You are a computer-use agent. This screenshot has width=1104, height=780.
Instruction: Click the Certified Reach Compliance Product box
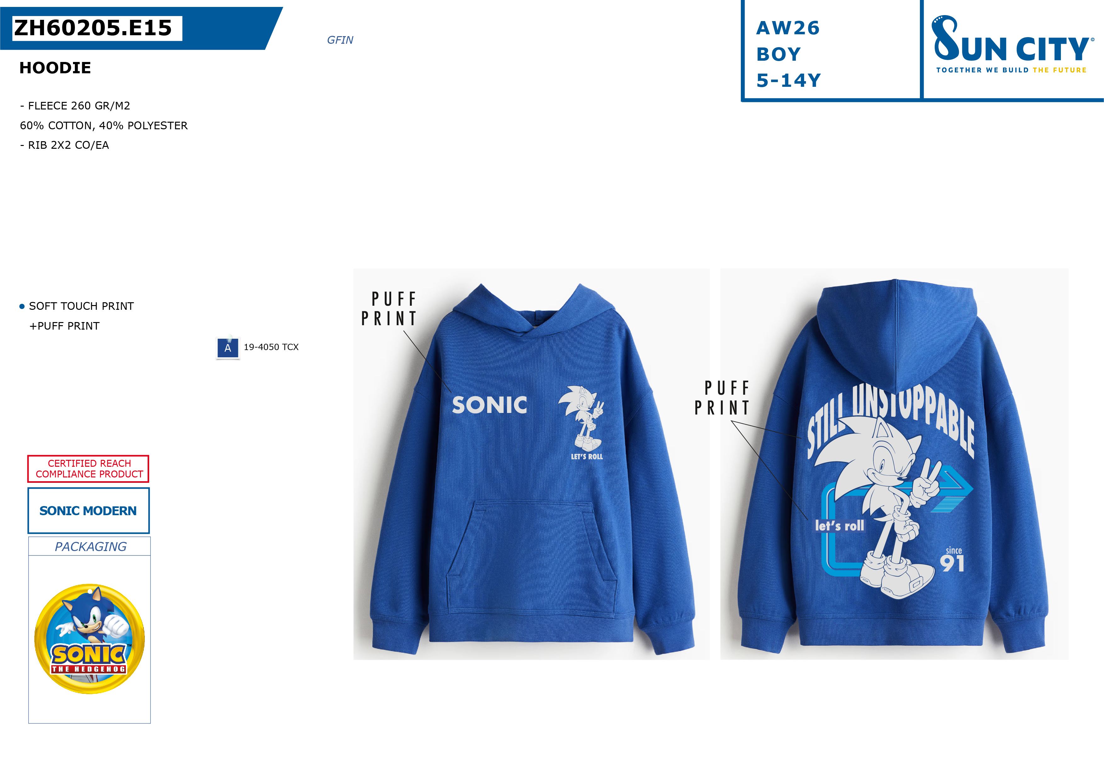[88, 469]
